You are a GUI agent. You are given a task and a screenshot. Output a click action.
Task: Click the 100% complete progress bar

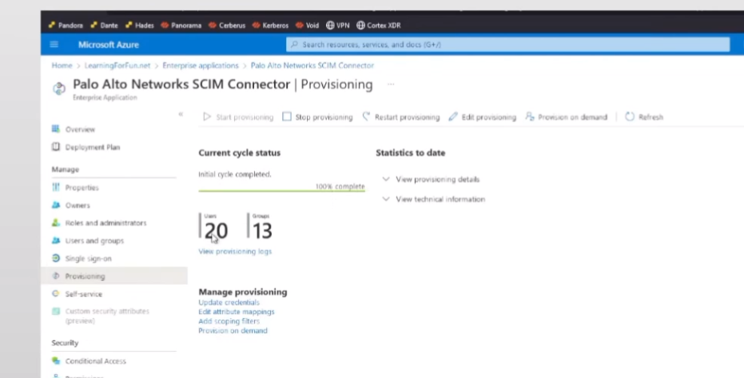(281, 191)
